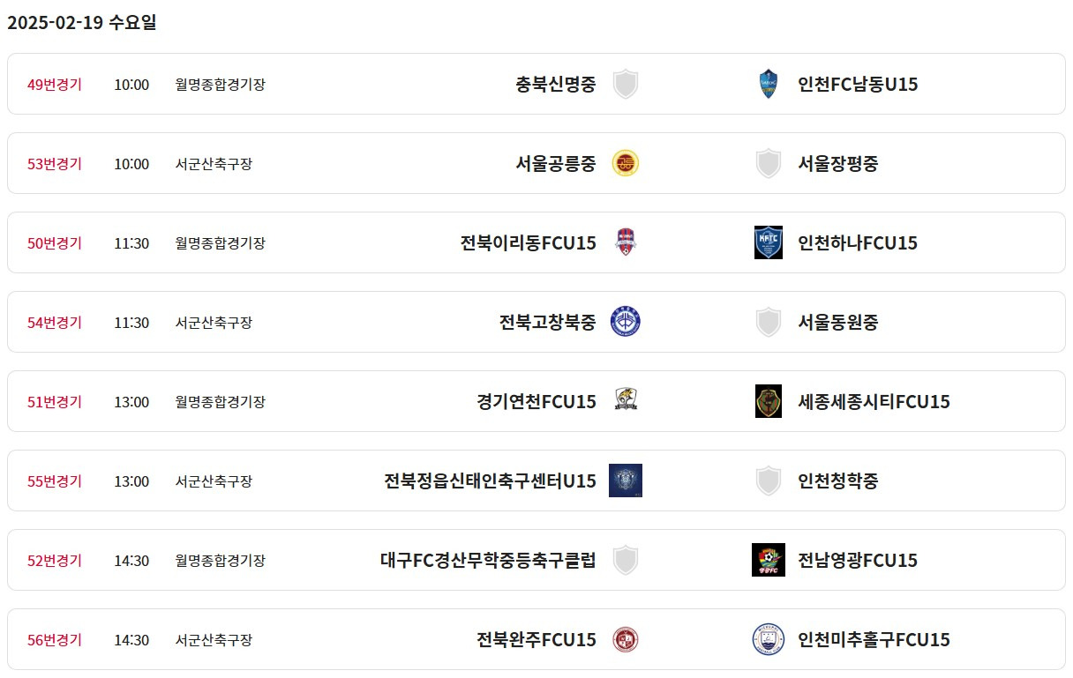Open match number 49번경기
The width and height of the screenshot is (1073, 678).
55,85
